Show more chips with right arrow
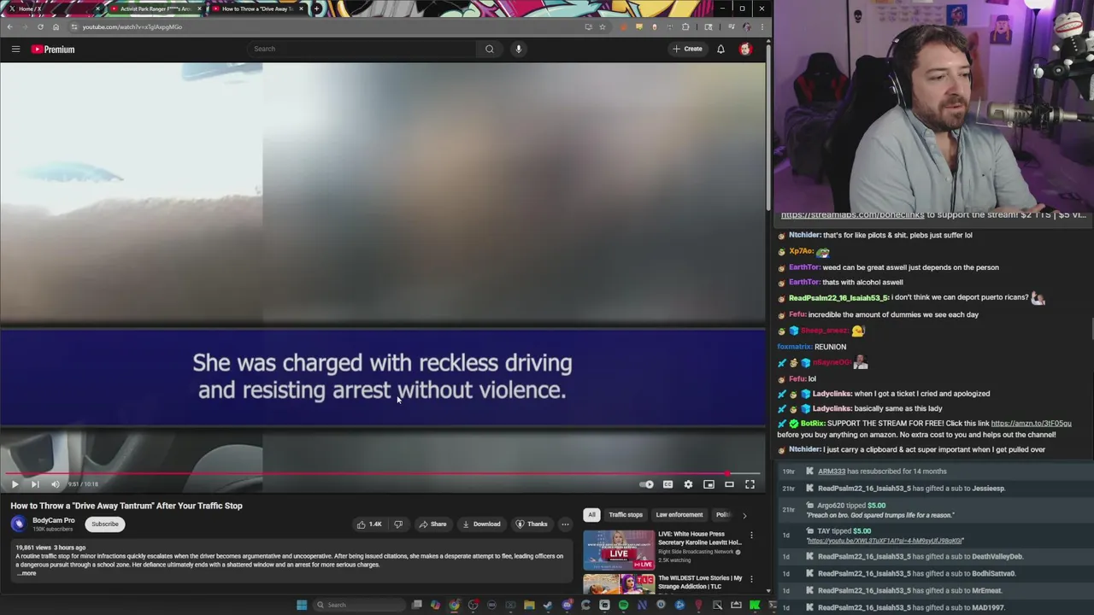The height and width of the screenshot is (615, 1094). (x=744, y=515)
